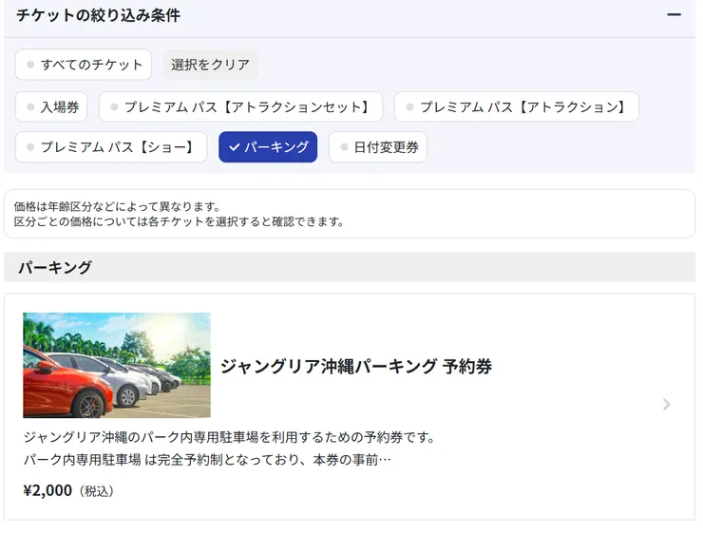The height and width of the screenshot is (534, 703).
Task: Toggle プレミアム パス【ショー】 filter chip
Action: [x=111, y=146]
